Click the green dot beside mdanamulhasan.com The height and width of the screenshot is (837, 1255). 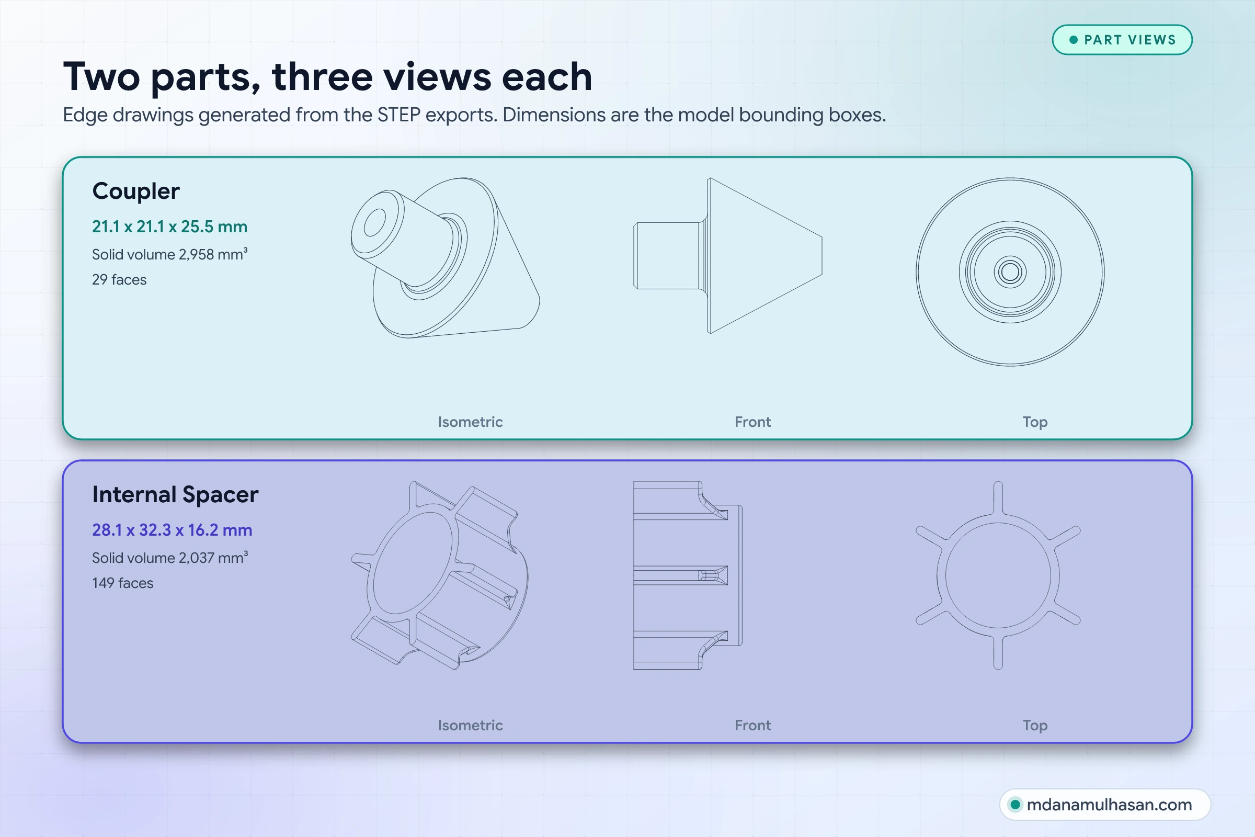(1015, 805)
